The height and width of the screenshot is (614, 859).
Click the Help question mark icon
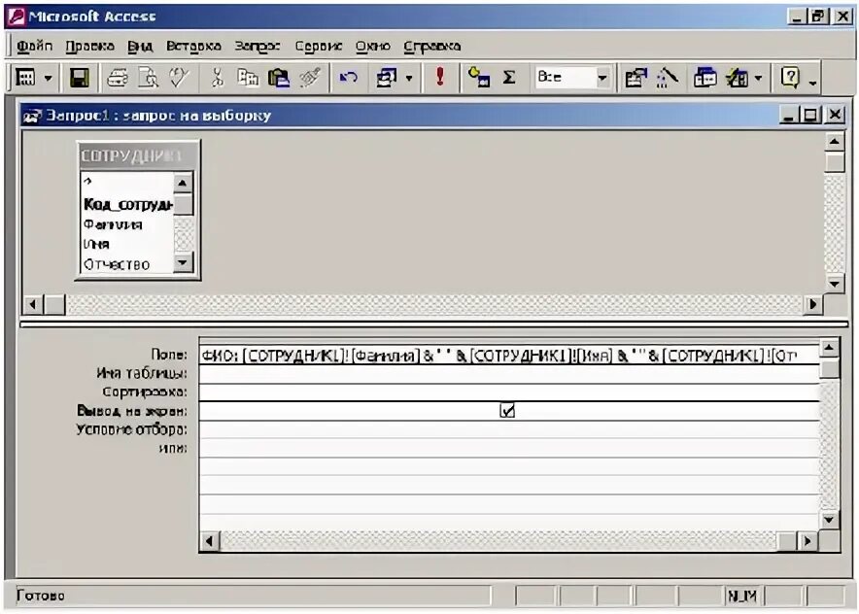tap(789, 78)
